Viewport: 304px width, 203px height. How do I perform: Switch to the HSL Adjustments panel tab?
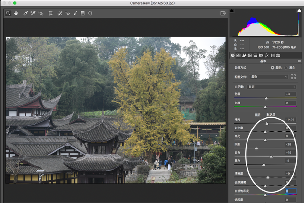[x=250, y=55]
